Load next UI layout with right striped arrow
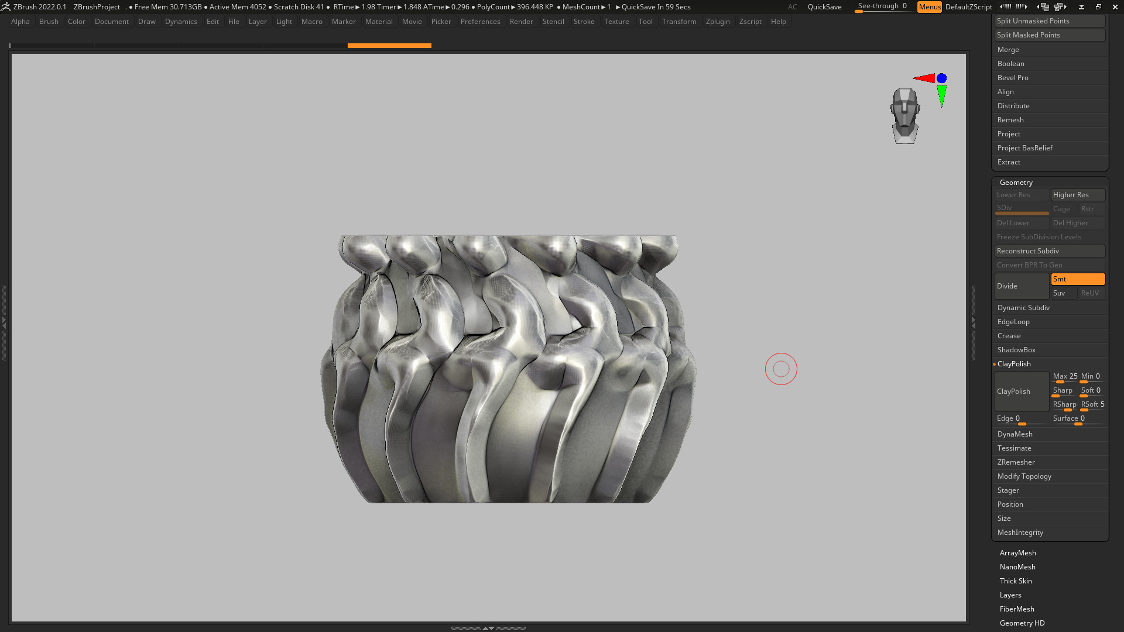This screenshot has width=1124, height=632. pyautogui.click(x=1022, y=7)
